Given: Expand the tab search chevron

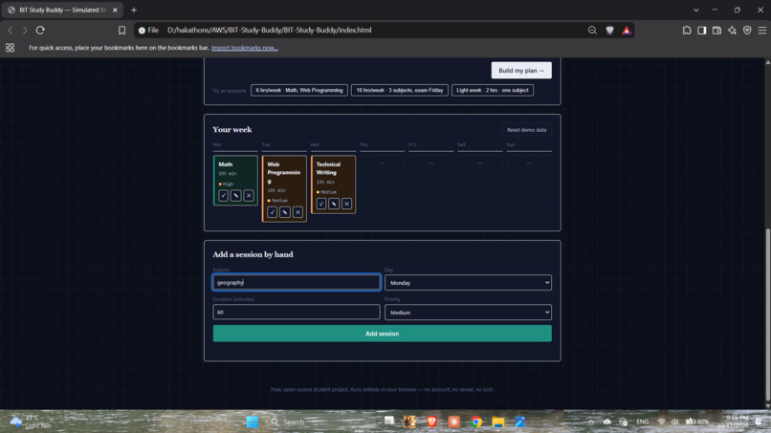Looking at the screenshot, I should (x=696, y=10).
